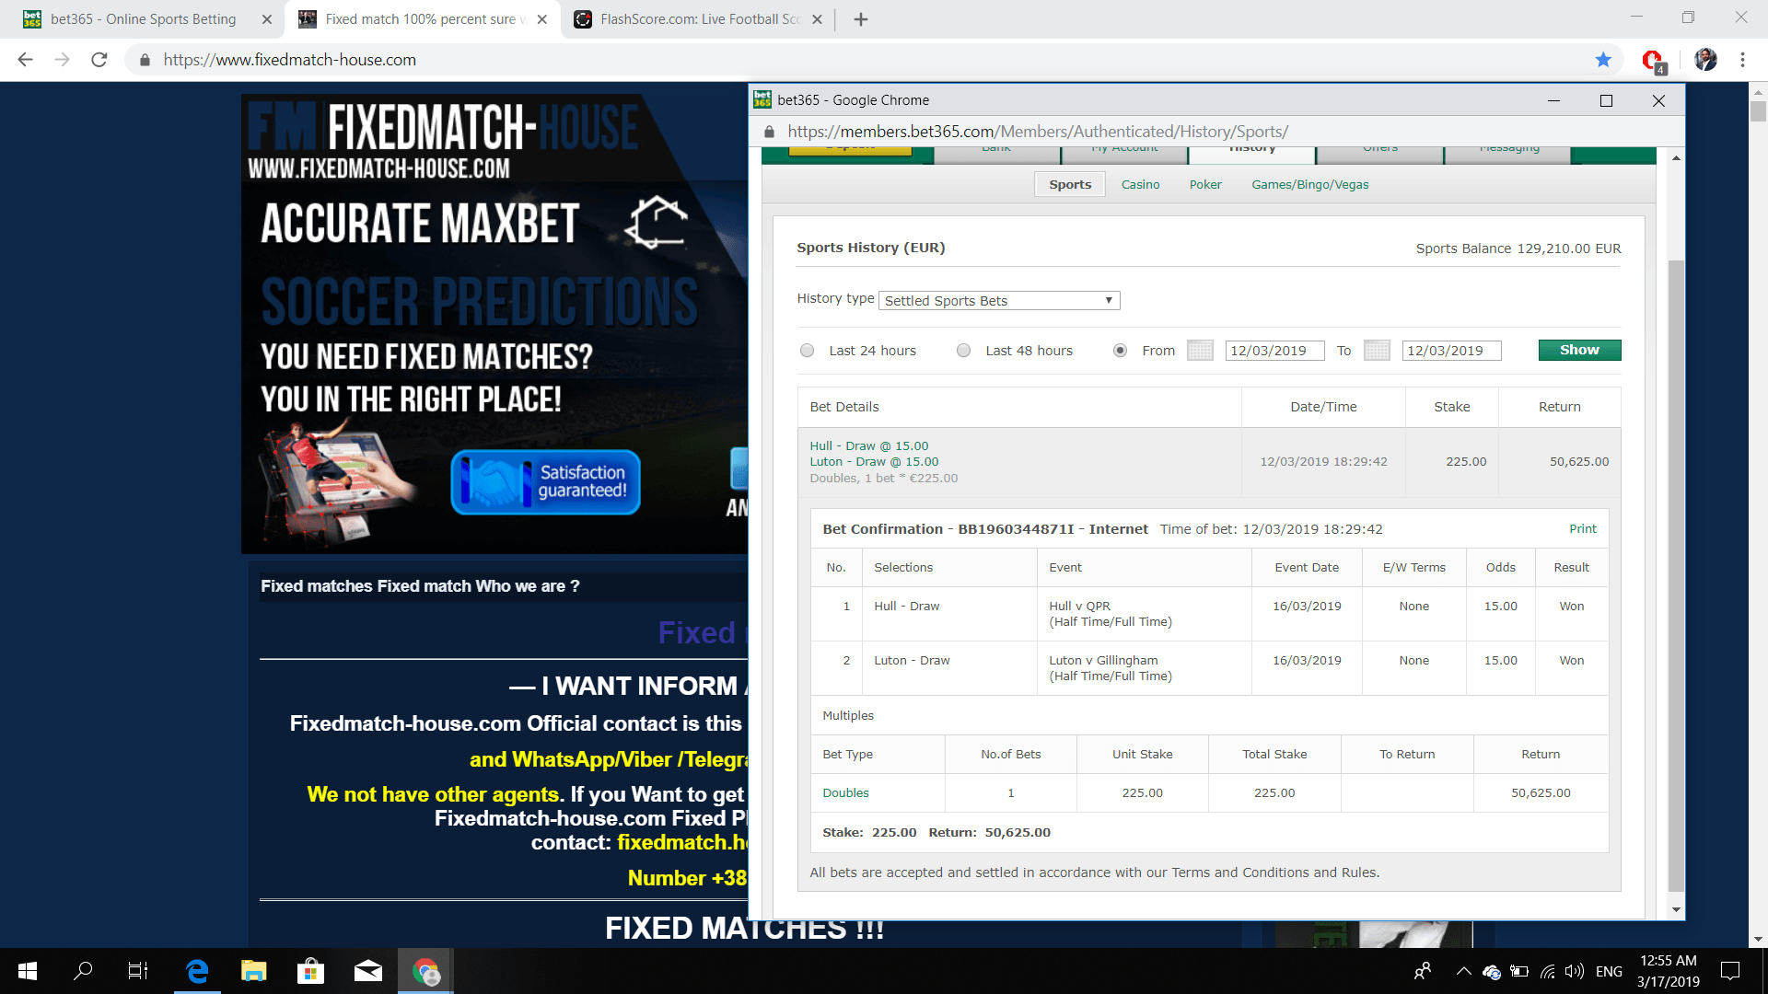Click the OneDrive sync tray icon
The image size is (1768, 994).
click(1492, 972)
